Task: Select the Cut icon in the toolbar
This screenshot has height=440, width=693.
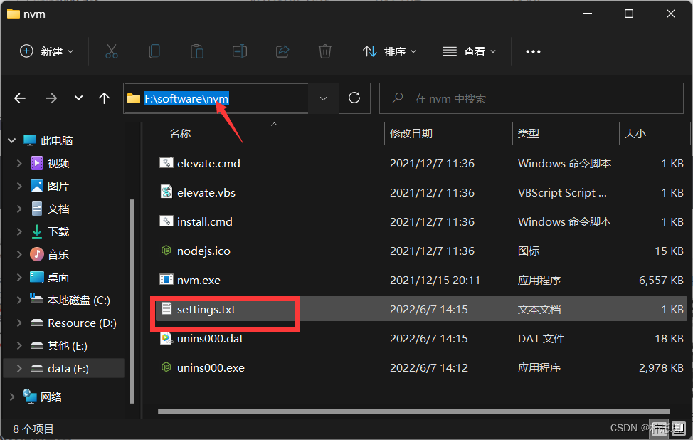Action: click(x=110, y=51)
